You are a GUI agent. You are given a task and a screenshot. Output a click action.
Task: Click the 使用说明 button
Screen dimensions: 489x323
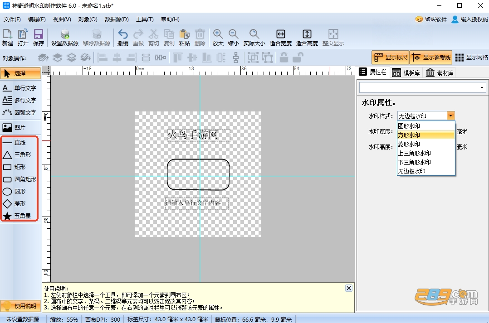(20, 306)
